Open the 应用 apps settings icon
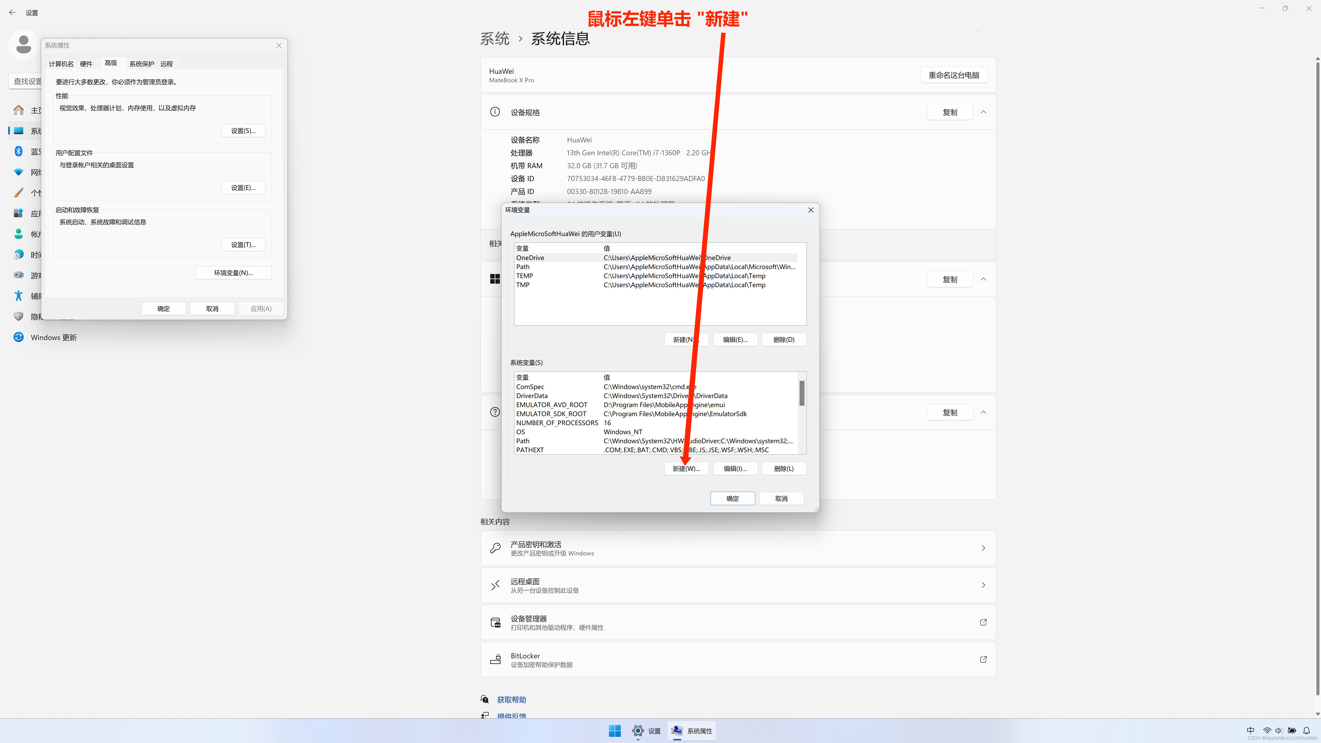Screen dimensions: 1321x743 19,213
